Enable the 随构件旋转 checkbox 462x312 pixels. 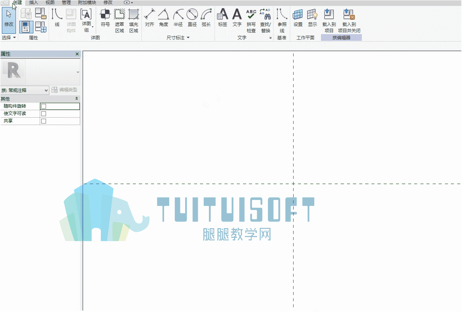[x=43, y=106]
